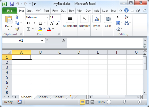Screen dimensions: 149x107
Task: Open the Name Box A1 dropdown arrow
Action: tap(42, 41)
